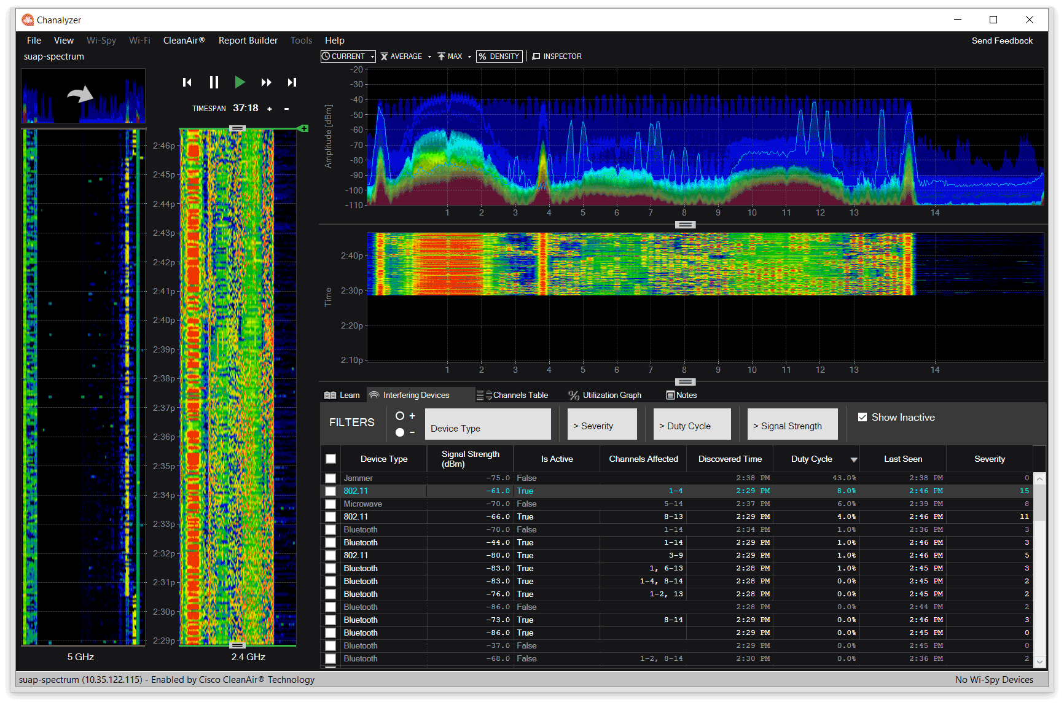Toggle the Density view
Viewport: 1064px width, 705px height.
pos(499,56)
